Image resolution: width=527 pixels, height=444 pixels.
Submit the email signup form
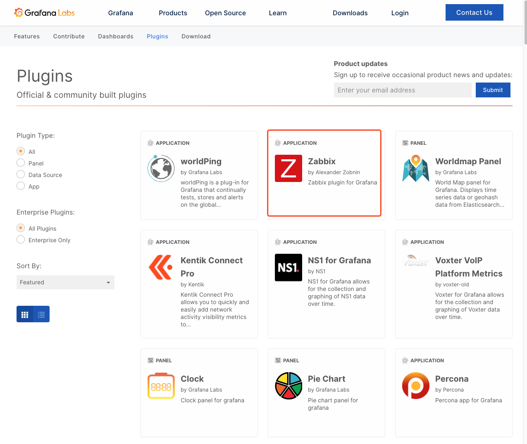(x=493, y=90)
